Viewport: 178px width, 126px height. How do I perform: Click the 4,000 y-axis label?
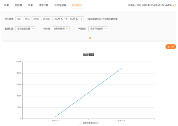click(19, 96)
